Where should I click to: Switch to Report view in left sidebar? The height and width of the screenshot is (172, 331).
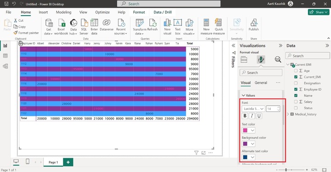[5, 46]
